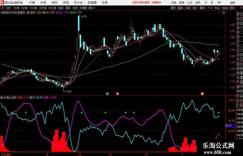Click the MA20: 3.45 indicator label
243x156 pixels.
click(62, 13)
